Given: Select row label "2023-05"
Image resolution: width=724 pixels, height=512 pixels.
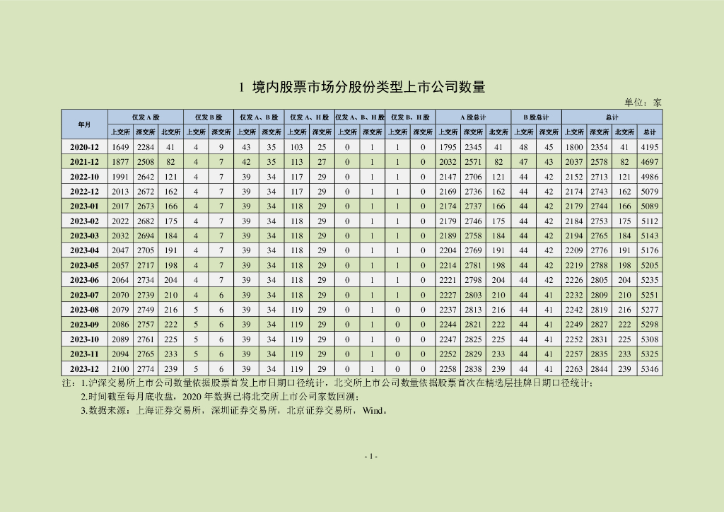Looking at the screenshot, I should tap(85, 265).
